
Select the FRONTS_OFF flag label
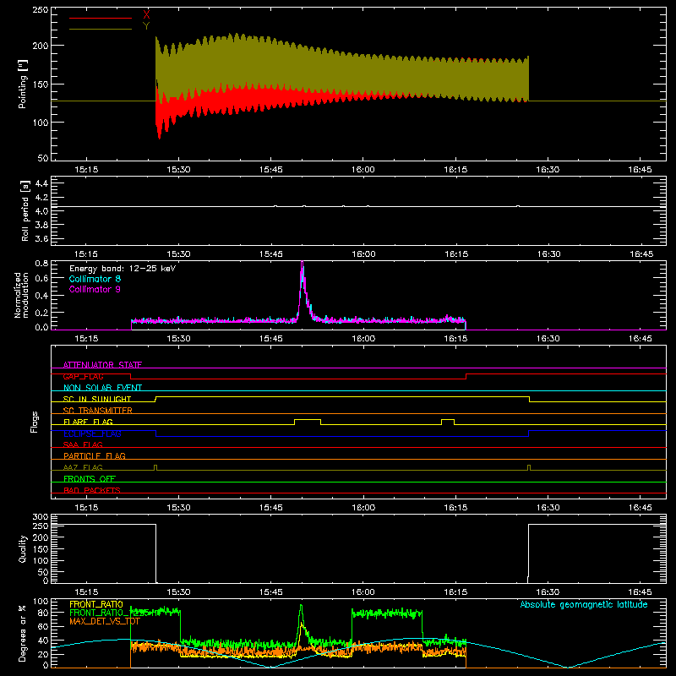(90, 478)
